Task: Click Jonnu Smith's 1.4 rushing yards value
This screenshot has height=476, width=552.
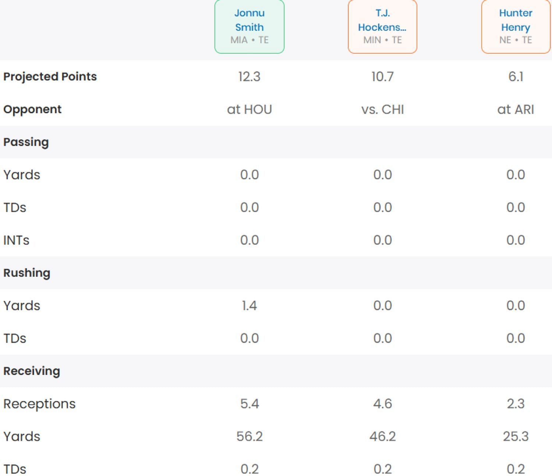Action: click(x=250, y=306)
